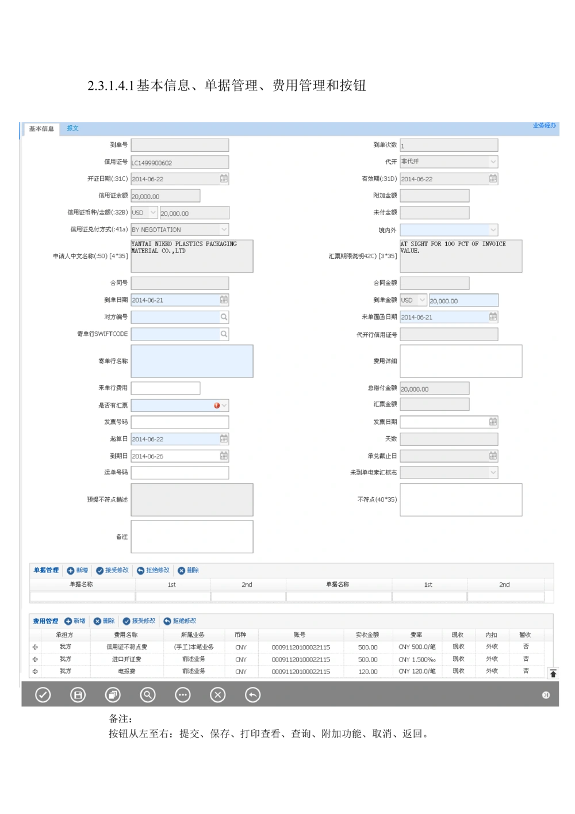Image resolution: width=575 pixels, height=814 pixels.
Task: Click the magnifier icon in 寄单行SWIFTCODE field
Action: tap(224, 334)
